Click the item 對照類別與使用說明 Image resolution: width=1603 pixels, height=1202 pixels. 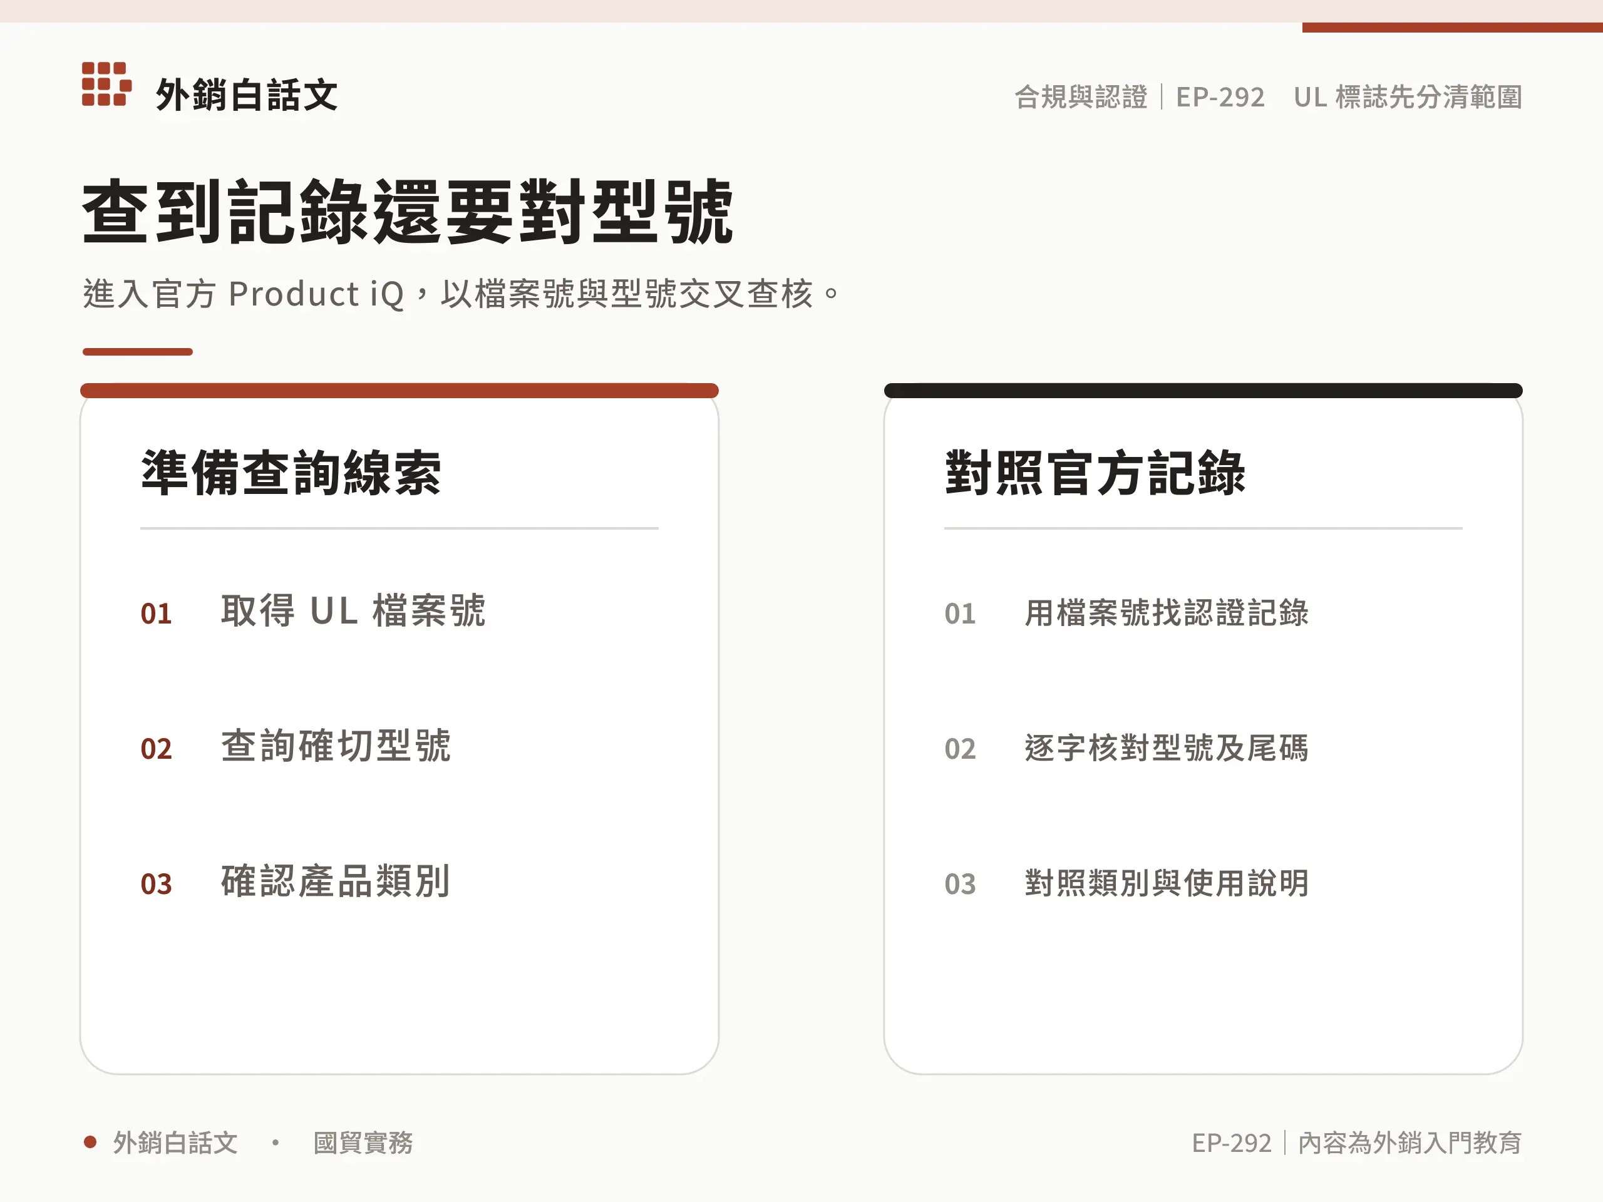tap(1166, 883)
